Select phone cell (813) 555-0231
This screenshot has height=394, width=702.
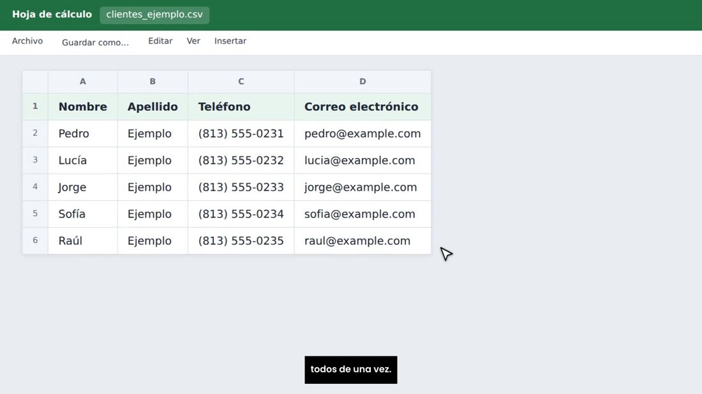241,133
